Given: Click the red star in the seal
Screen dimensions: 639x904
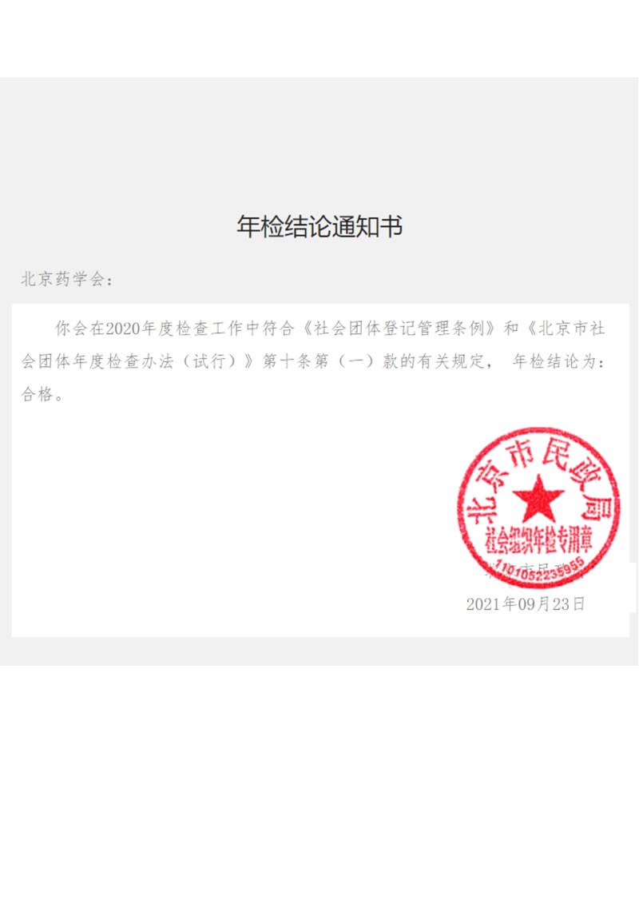Looking at the screenshot, I should point(538,500).
